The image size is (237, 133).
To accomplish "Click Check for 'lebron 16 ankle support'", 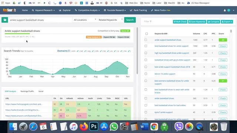I will point(223,74).
